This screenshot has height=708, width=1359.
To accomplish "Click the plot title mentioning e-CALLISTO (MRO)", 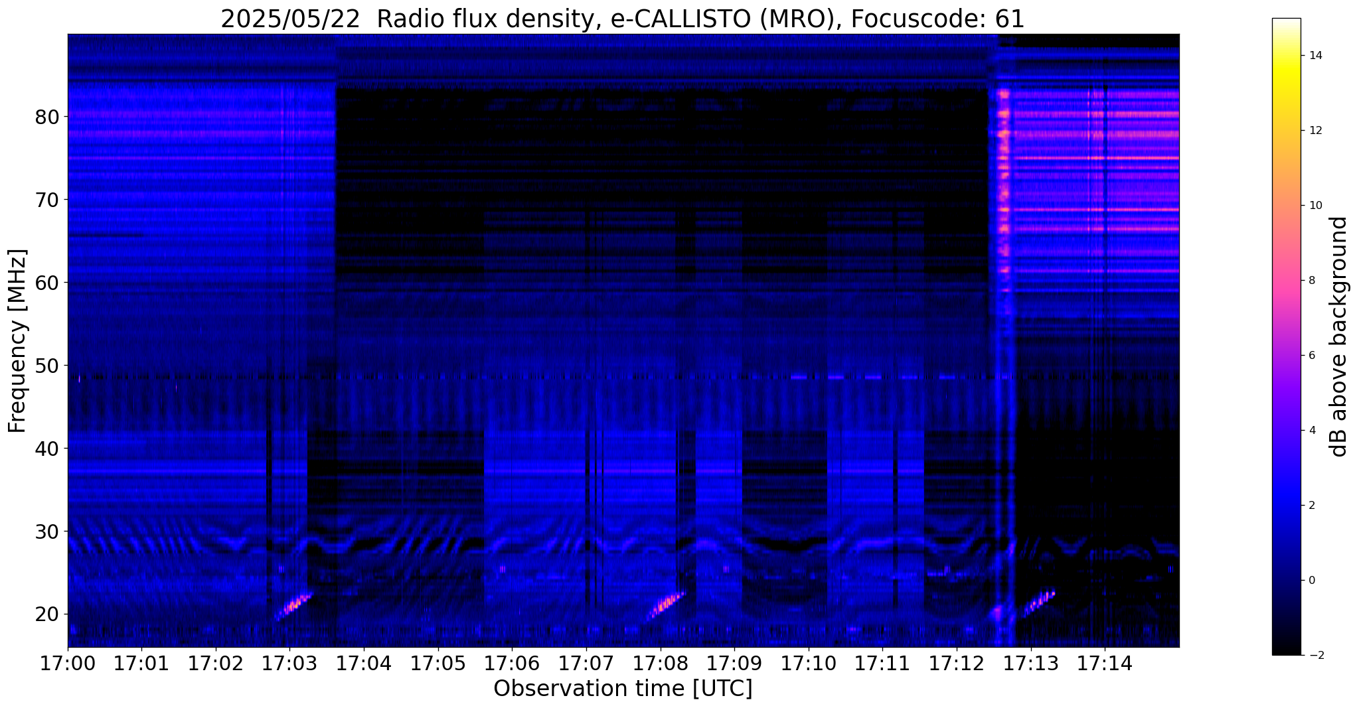I will (x=623, y=19).
